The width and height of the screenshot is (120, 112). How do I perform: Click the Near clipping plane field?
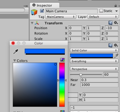click(x=99, y=80)
